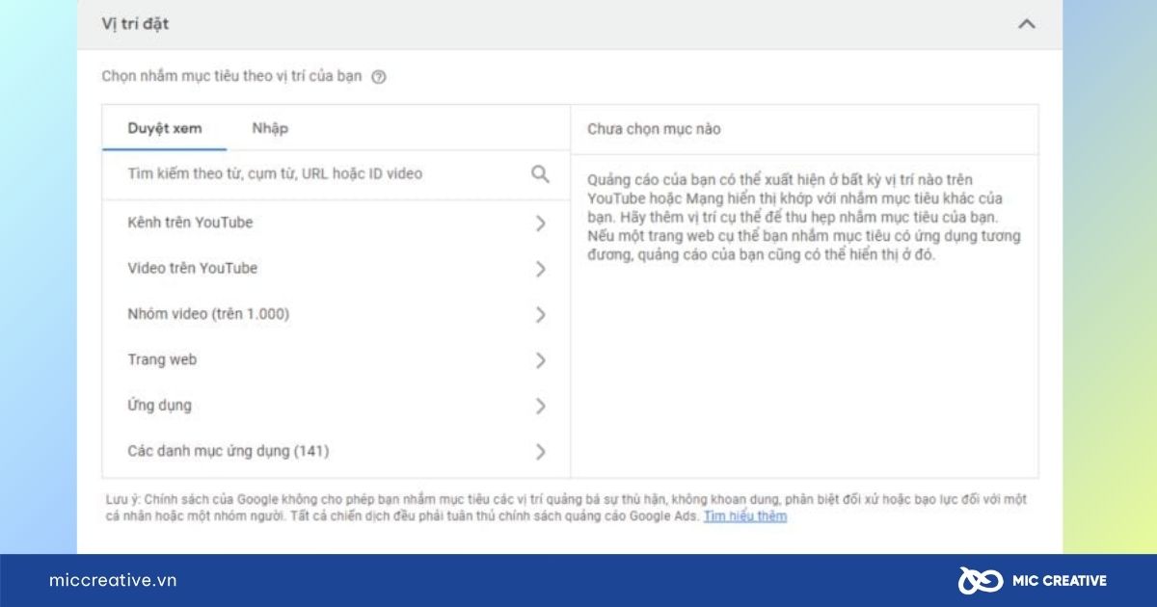Open the Tìm hiểu thêm link
The height and width of the screenshot is (607, 1157).
point(744,516)
